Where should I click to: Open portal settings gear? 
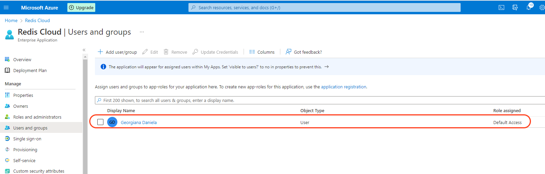click(542, 7)
